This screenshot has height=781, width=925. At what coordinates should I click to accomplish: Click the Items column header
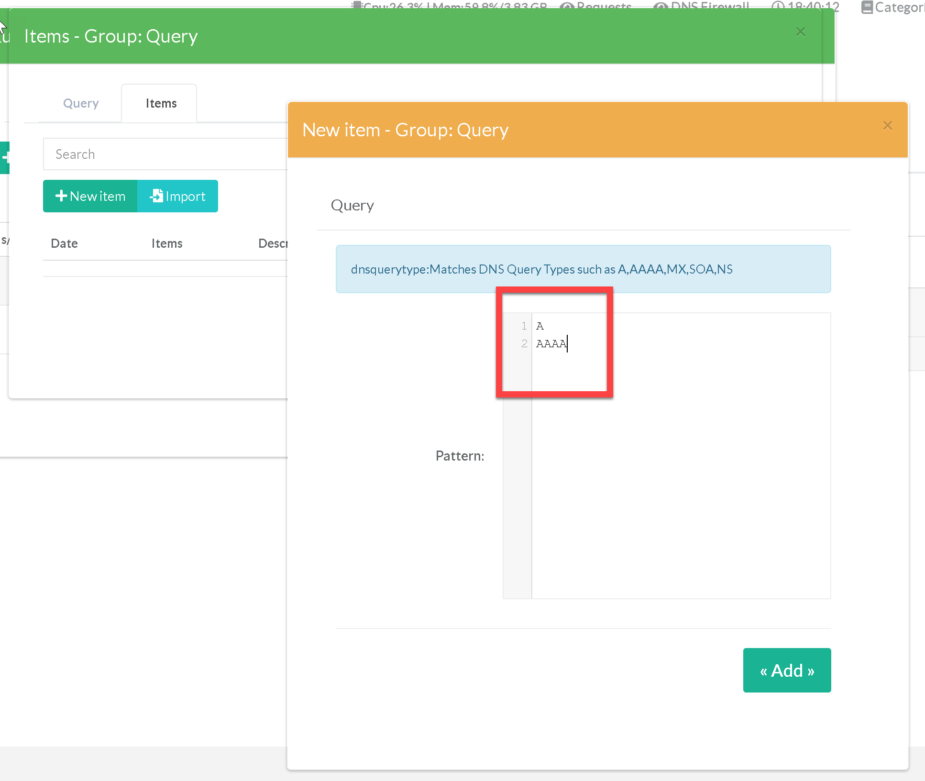pos(167,243)
